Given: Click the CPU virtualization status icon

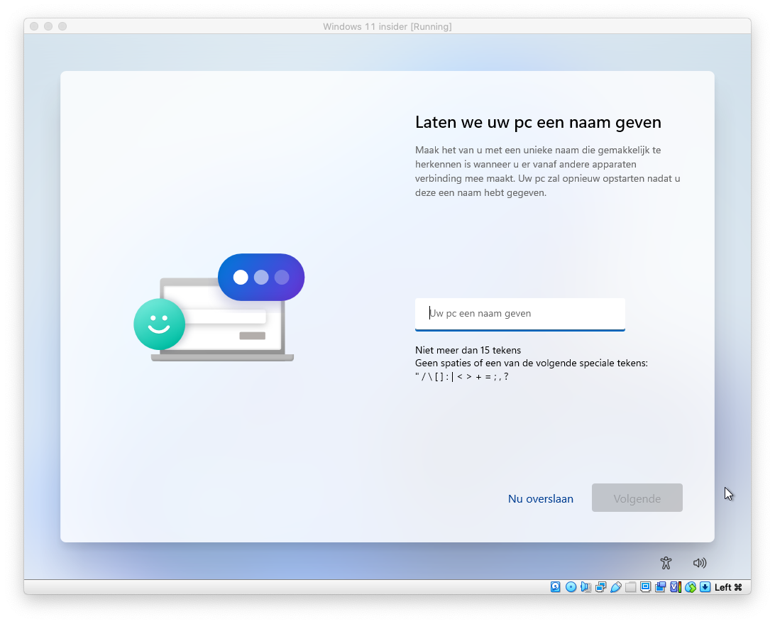Looking at the screenshot, I should coord(675,587).
